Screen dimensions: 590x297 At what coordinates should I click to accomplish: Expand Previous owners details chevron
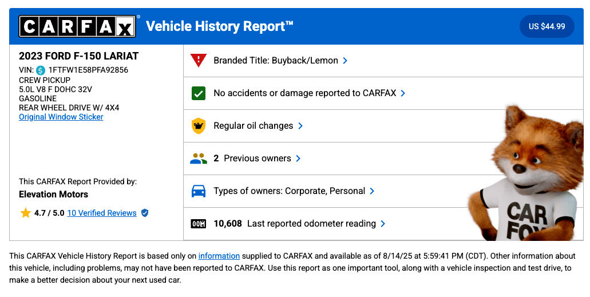(298, 159)
